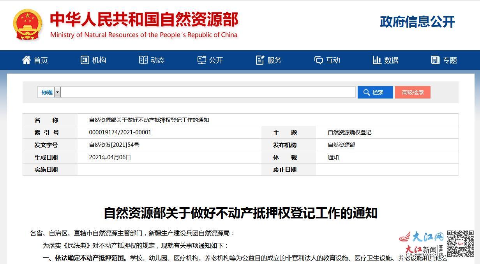Expand the search type selector arrow
The image size is (480, 264).
(57, 92)
